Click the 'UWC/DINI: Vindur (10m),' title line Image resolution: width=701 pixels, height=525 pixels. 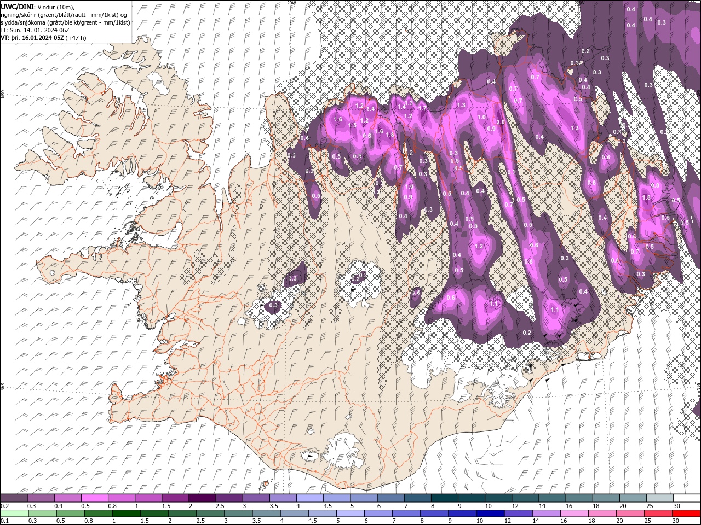coord(37,7)
